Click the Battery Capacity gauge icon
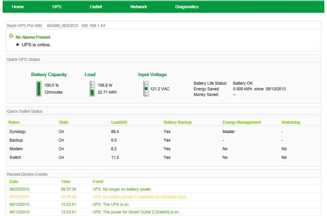Viewport: 327px width, 216px height. pos(39,89)
